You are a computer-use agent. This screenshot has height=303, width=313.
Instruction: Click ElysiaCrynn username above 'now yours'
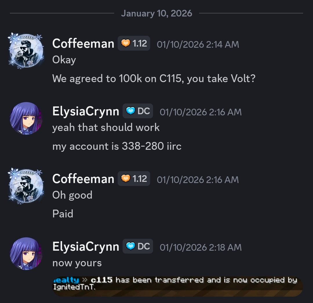[x=85, y=247]
